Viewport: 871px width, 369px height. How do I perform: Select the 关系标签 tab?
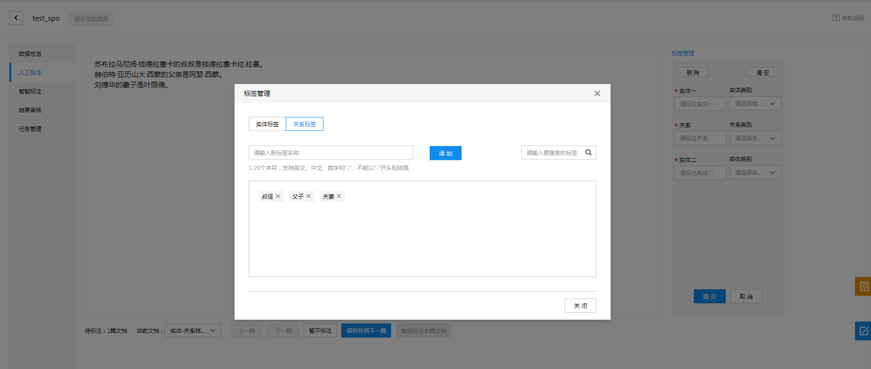point(305,124)
